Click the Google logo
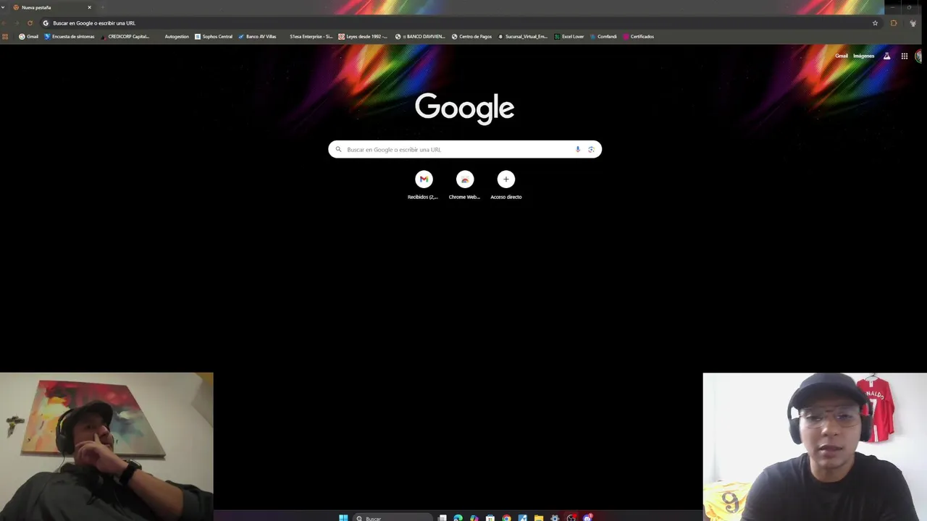 pyautogui.click(x=465, y=109)
